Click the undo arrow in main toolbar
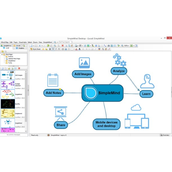Screen dimensions: 172x172 [x=48, y=46]
